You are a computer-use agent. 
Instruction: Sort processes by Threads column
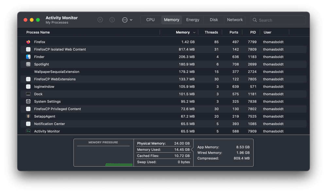click(211, 32)
